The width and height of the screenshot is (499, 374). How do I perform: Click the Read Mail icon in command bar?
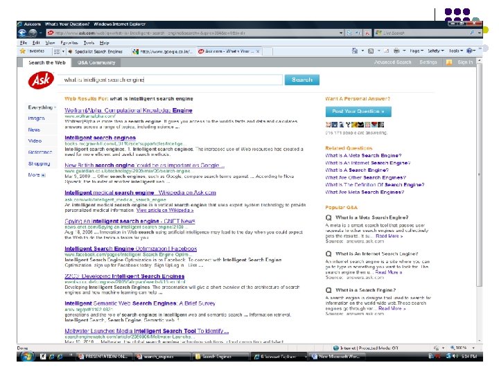point(387,51)
